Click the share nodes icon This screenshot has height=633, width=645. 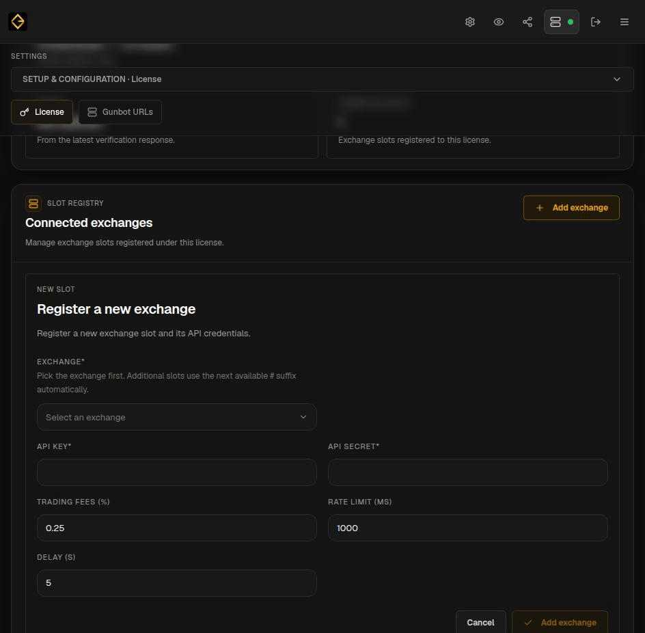527,22
